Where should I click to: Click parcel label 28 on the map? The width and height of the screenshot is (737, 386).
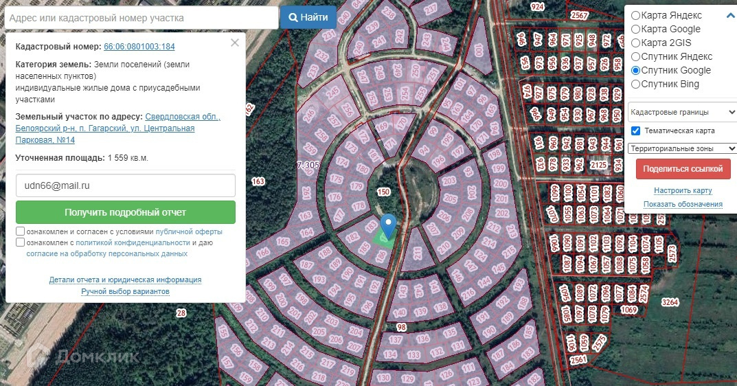point(181,313)
